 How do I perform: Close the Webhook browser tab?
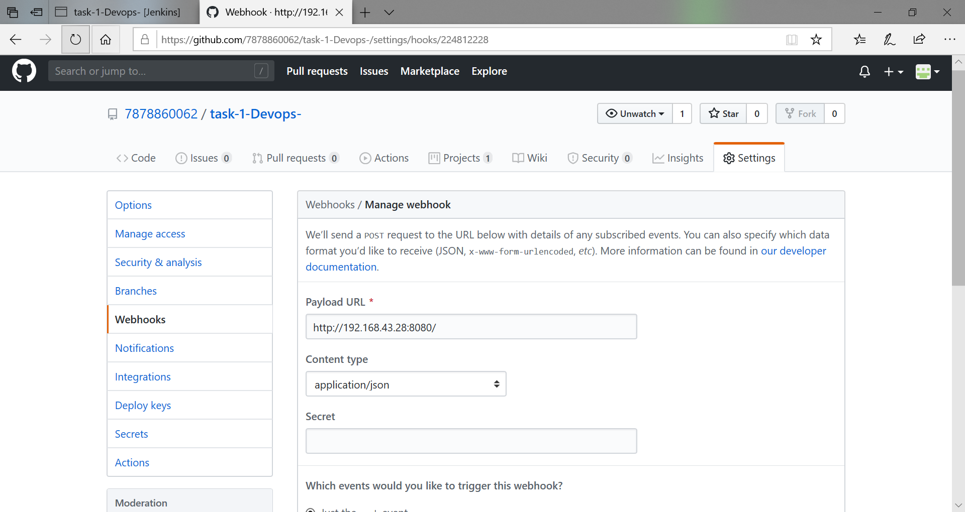pyautogui.click(x=339, y=12)
